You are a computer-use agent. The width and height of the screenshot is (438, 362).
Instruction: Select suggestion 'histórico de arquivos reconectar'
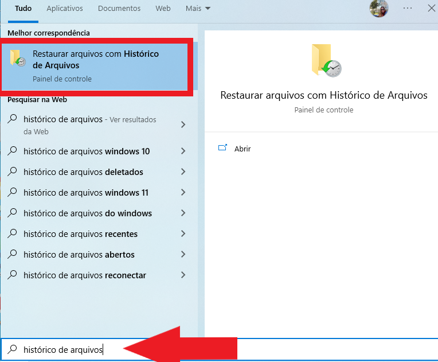tap(96, 275)
